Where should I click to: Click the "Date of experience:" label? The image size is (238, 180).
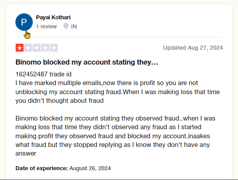41,168
